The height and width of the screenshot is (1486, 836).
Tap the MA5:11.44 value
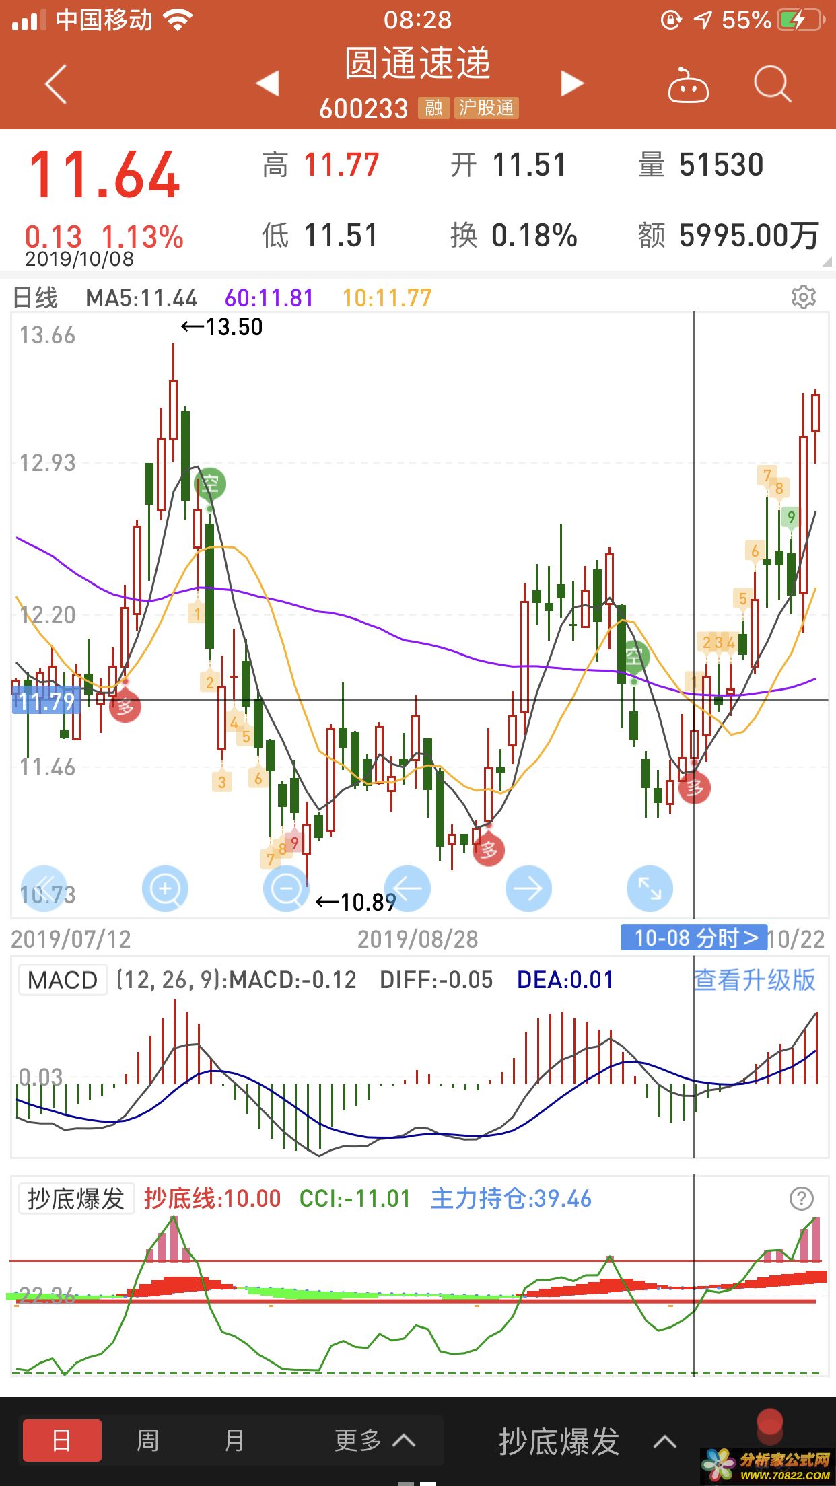tap(141, 297)
